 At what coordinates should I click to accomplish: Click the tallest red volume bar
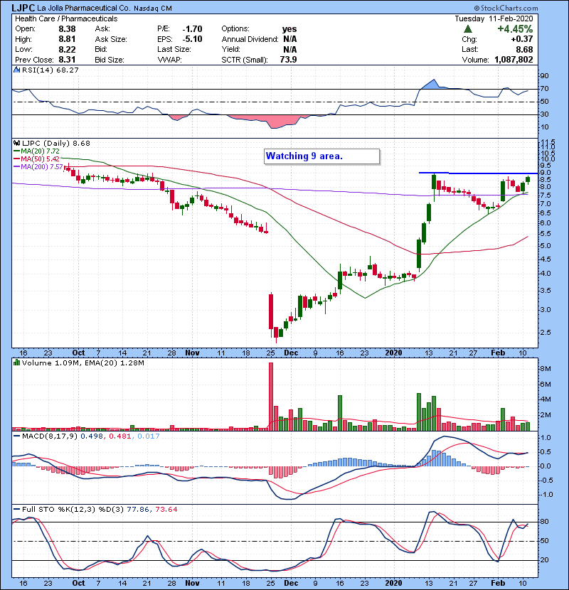coord(271,397)
